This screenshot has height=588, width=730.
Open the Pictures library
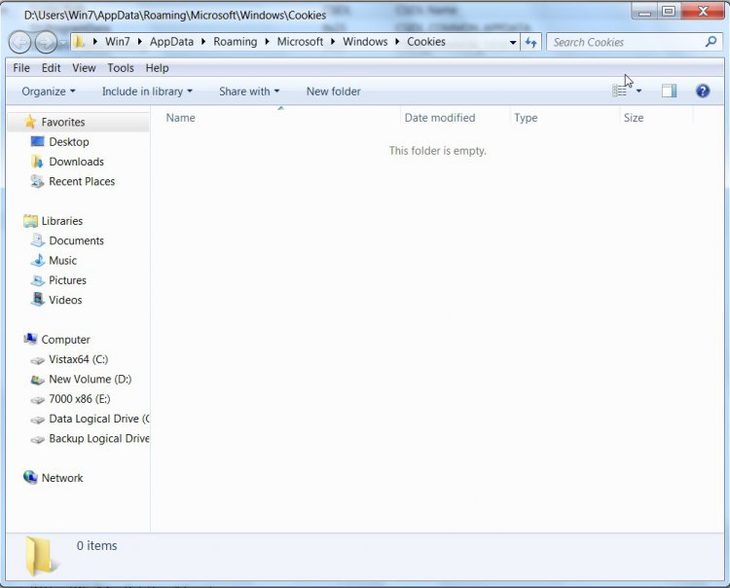pos(67,280)
